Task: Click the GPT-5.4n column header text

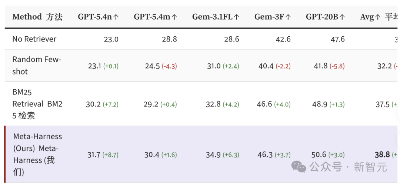Action: 95,17
